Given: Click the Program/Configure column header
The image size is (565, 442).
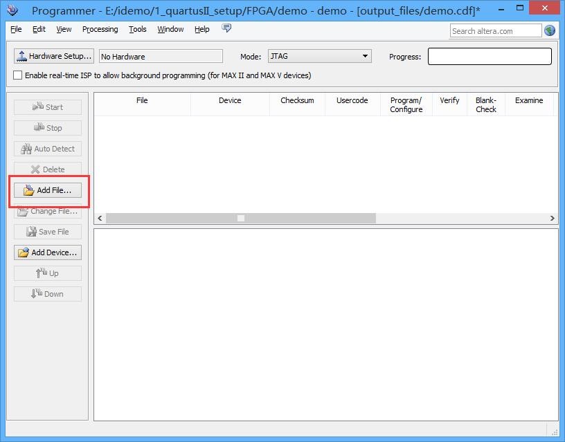Looking at the screenshot, I should tap(406, 104).
